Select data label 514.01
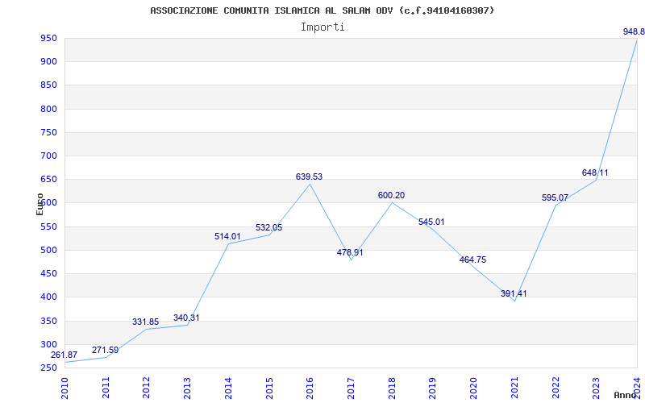Screen dimensions: 645x403 coord(227,236)
